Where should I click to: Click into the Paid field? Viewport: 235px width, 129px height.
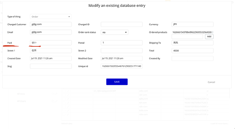(51, 43)
